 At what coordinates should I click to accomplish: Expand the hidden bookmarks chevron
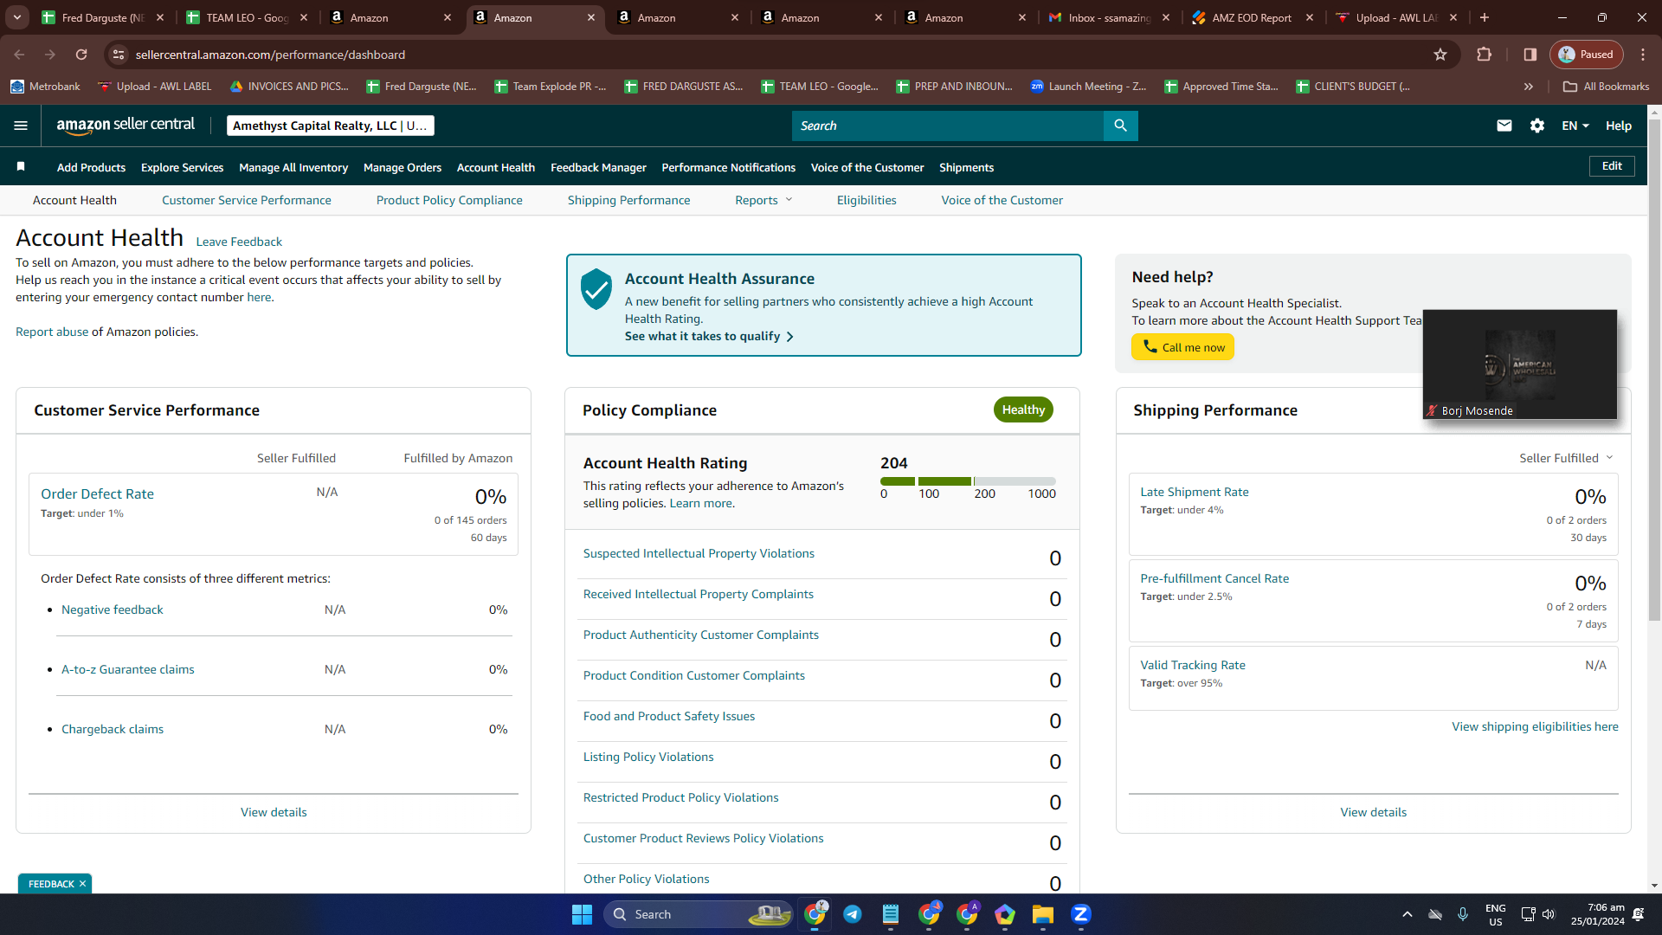[1529, 87]
